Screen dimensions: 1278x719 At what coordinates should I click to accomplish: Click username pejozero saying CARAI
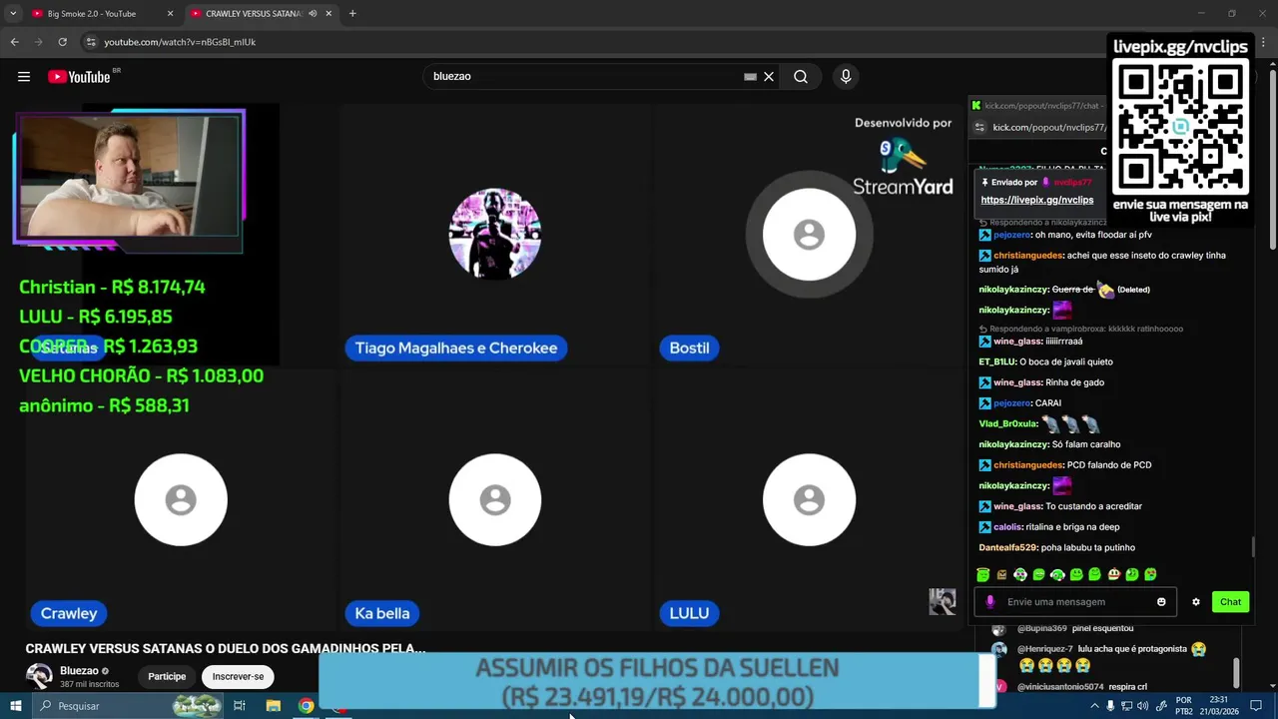click(x=1011, y=403)
